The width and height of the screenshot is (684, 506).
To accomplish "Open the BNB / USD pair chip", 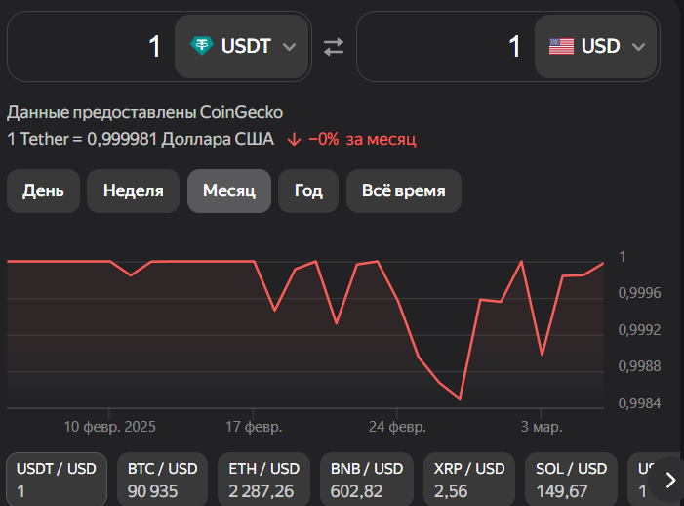I will [x=367, y=479].
